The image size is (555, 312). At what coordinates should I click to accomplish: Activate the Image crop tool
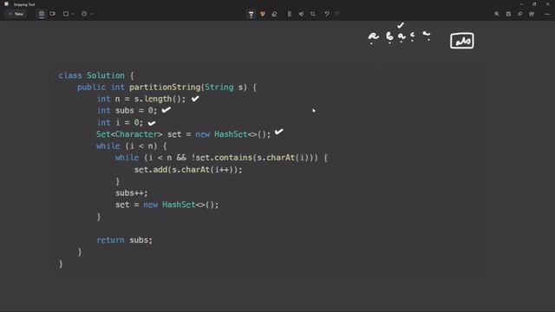click(313, 14)
